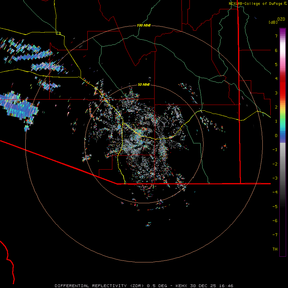This screenshot has width=288, height=288.
Task: Click the DZD legend title
Action: [281, 19]
